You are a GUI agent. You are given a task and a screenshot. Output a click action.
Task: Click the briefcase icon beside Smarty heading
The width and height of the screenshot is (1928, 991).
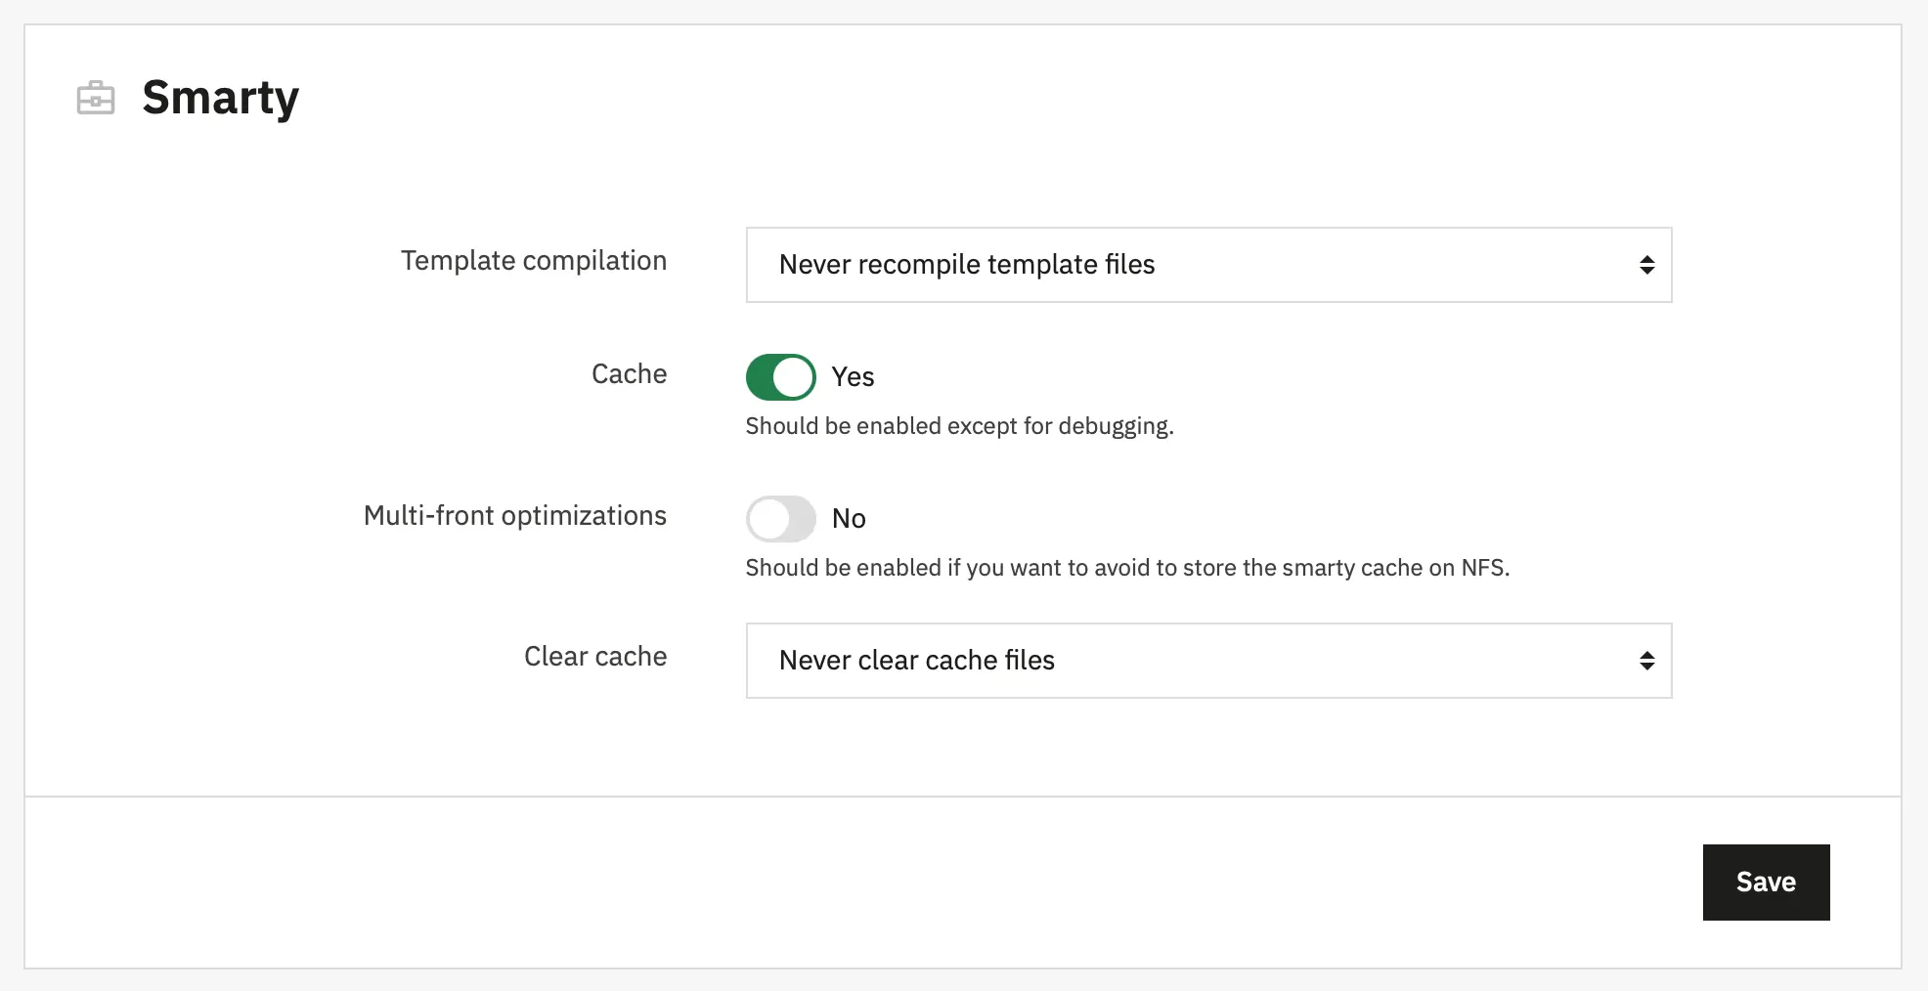tap(96, 98)
